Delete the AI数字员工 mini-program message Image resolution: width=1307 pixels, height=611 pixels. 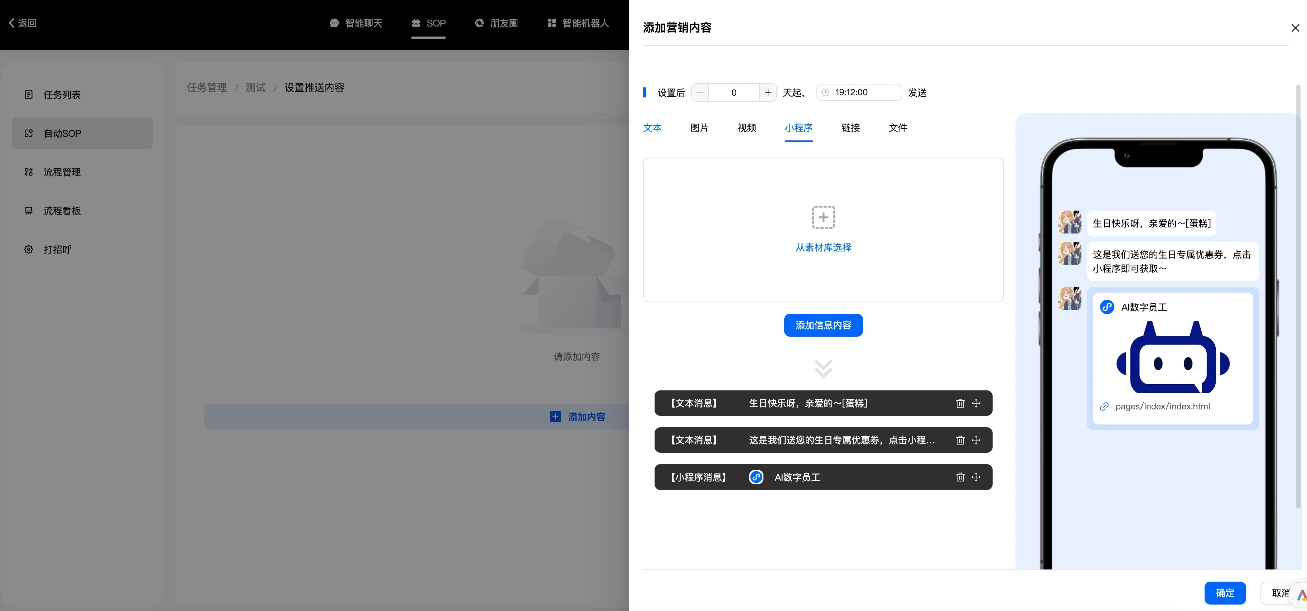tap(960, 477)
